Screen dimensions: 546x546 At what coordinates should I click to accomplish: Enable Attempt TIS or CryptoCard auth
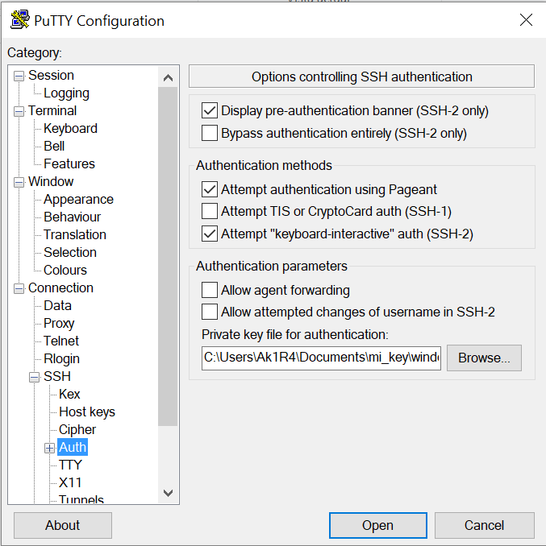210,211
